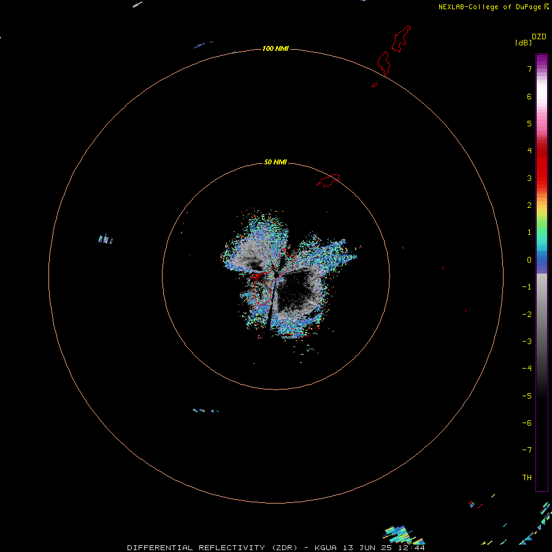Click the radar site center of the rings
Image resolution: width=552 pixels, height=552 pixels.
coord(276,276)
